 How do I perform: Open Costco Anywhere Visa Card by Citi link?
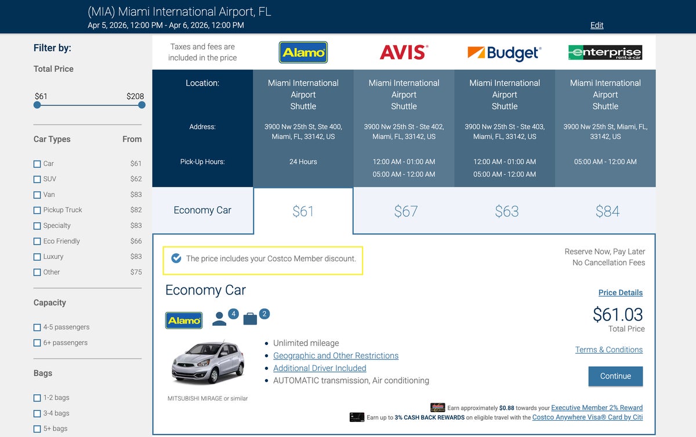pyautogui.click(x=588, y=417)
